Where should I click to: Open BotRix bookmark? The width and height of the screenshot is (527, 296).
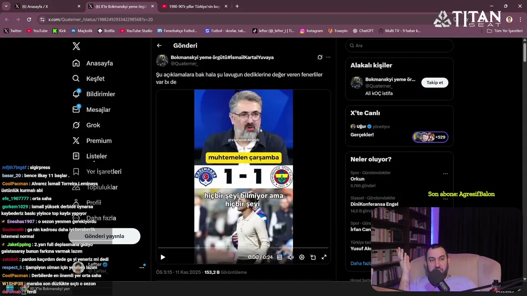pos(106,31)
